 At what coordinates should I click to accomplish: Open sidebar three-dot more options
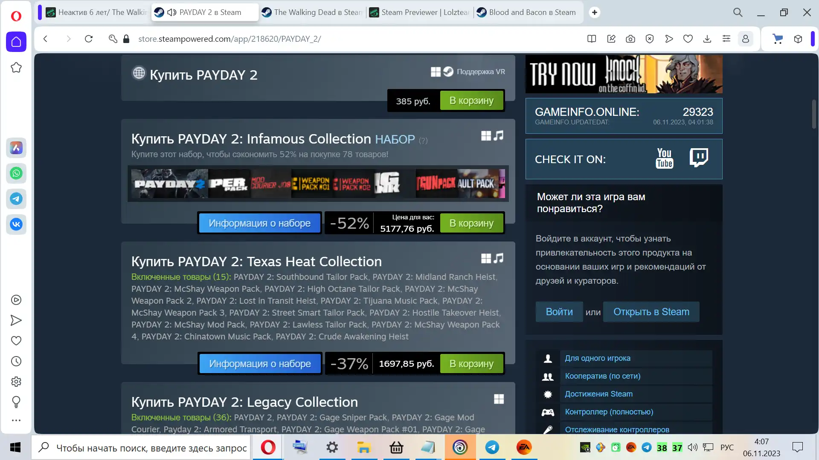pos(16,420)
